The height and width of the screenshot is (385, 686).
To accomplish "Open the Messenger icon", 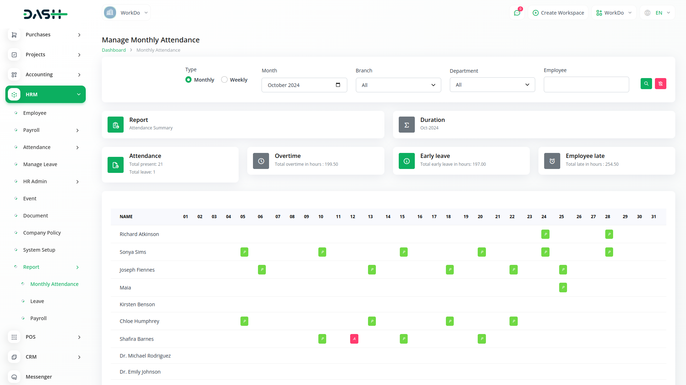I will click(14, 377).
